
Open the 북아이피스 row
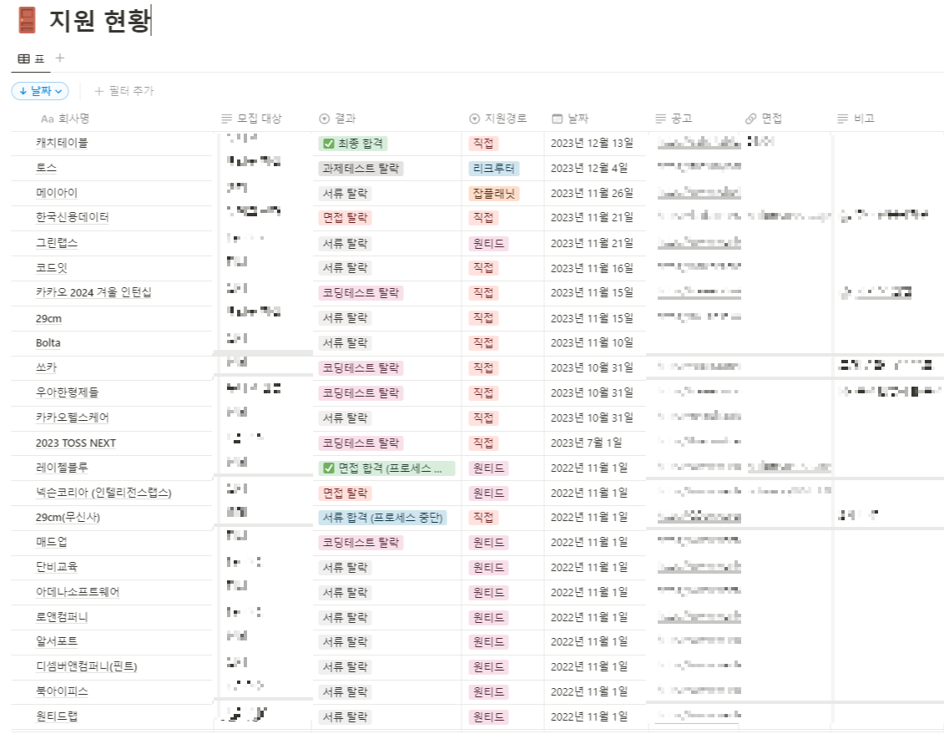[x=62, y=691]
